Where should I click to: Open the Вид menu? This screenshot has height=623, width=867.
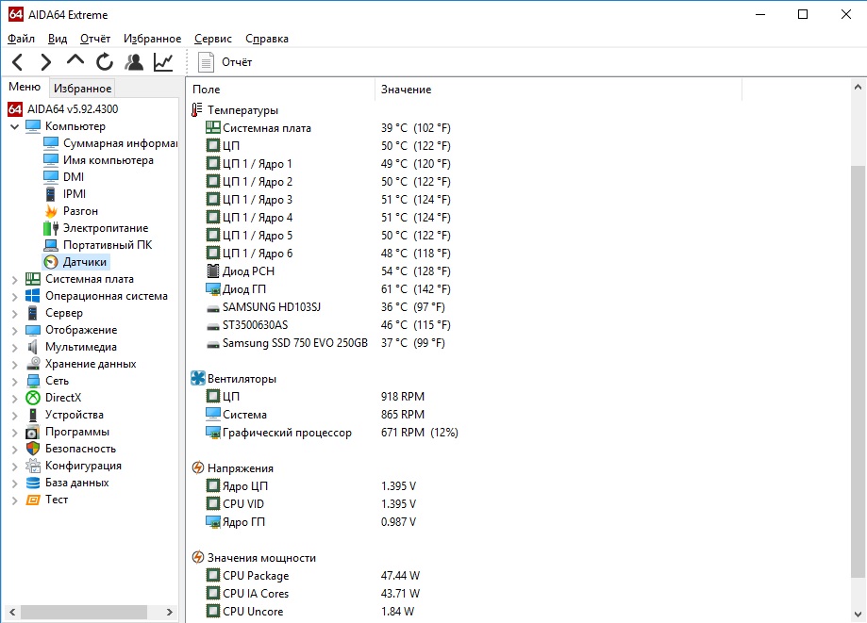pyautogui.click(x=58, y=39)
